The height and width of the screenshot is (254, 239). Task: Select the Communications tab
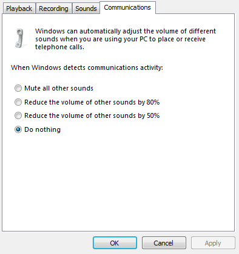[x=127, y=7]
